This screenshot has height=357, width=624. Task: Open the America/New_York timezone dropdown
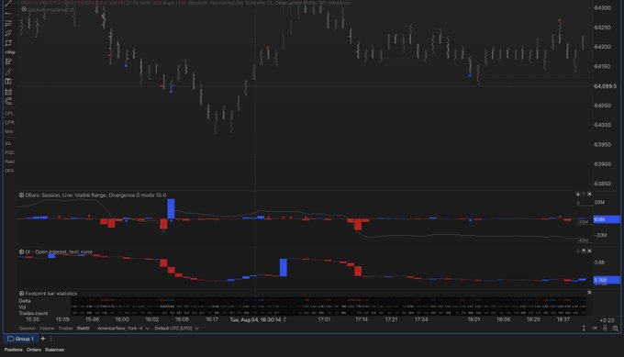click(123, 329)
